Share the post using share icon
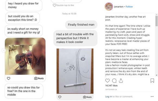This screenshot has height=101, width=158. [121, 81]
